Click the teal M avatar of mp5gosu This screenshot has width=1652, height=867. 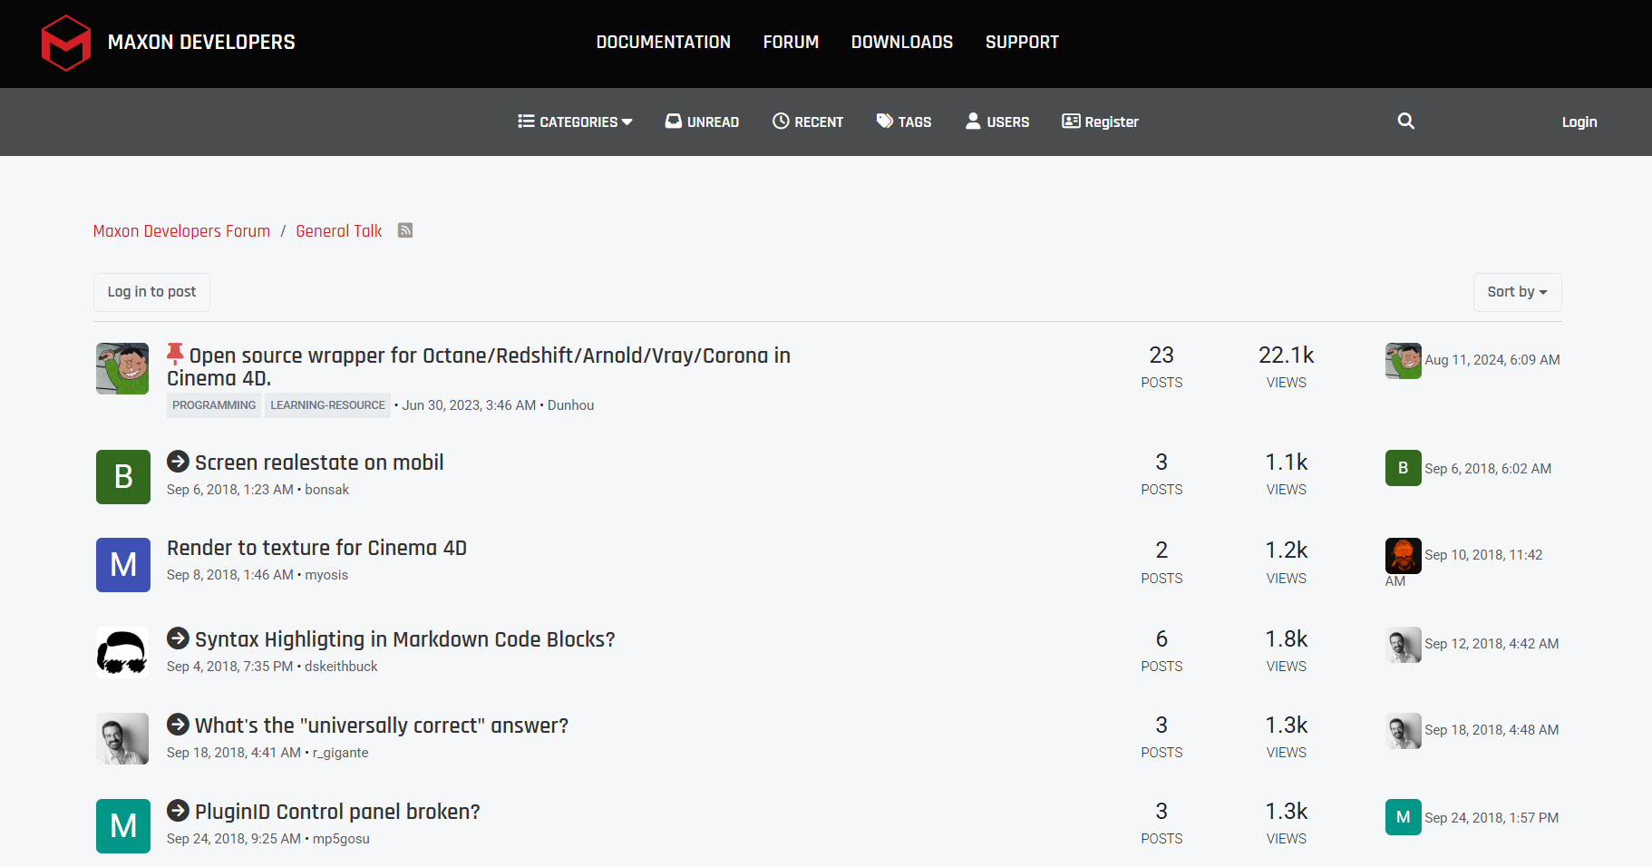point(123,825)
